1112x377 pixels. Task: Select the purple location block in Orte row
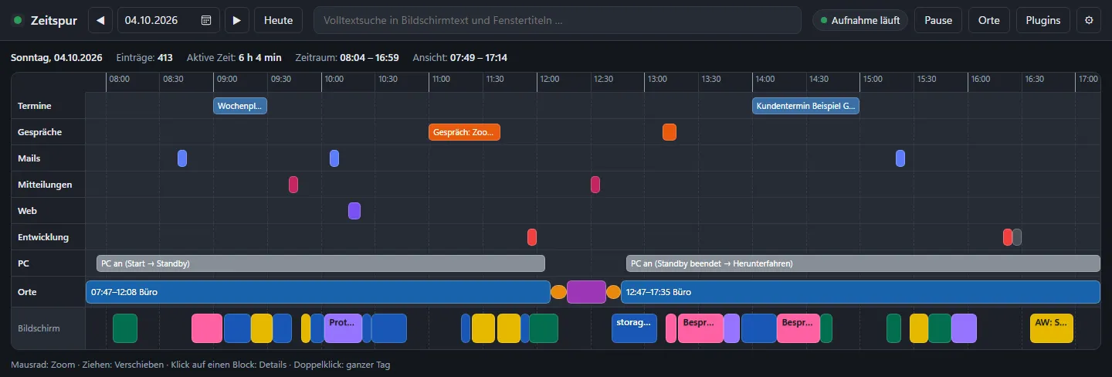(586, 292)
